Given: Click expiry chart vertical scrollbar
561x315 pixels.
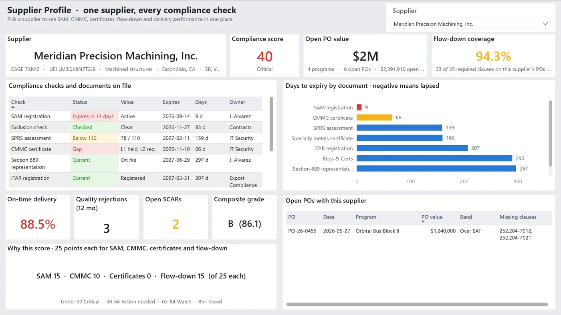Looking at the screenshot, I should [x=550, y=133].
